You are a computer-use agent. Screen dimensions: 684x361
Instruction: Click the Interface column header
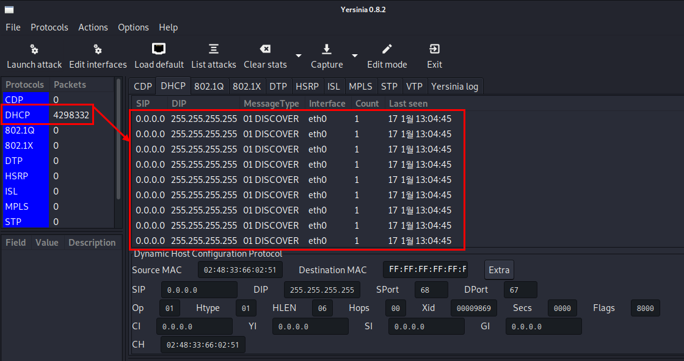[x=327, y=104]
